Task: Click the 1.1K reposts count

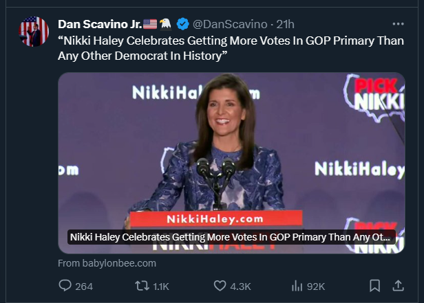Action: click(161, 286)
